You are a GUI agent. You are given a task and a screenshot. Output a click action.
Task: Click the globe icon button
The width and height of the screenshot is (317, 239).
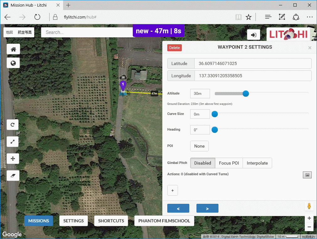click(13, 63)
